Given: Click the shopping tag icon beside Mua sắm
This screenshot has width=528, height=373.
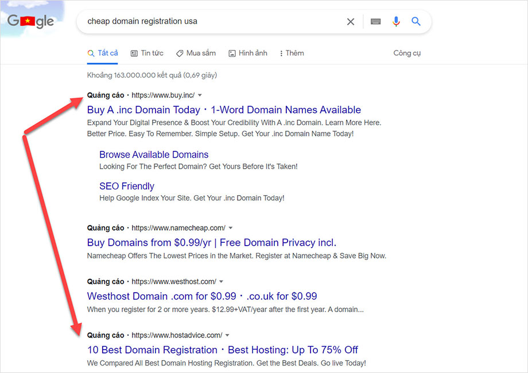Looking at the screenshot, I should coord(179,53).
